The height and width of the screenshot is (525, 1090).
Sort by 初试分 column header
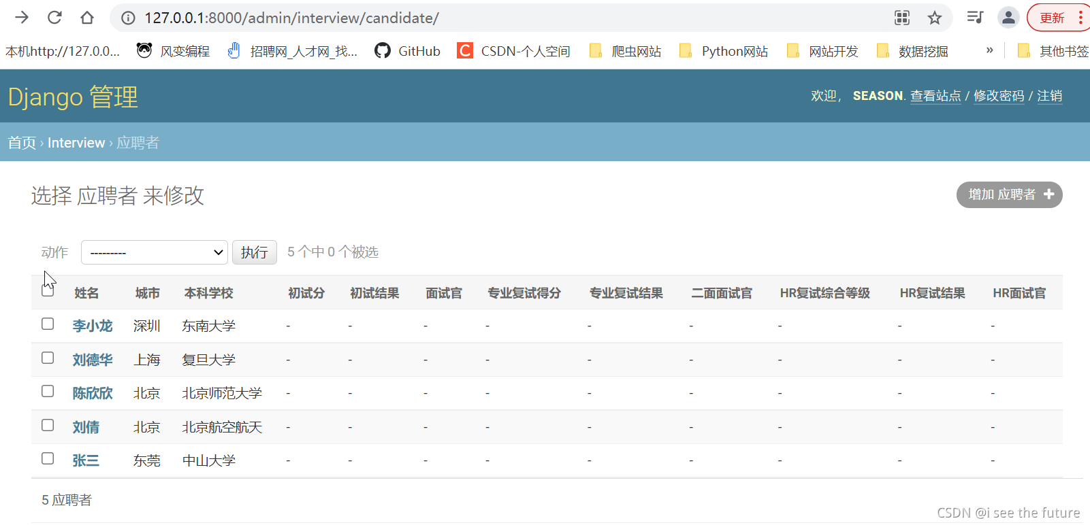[x=306, y=293]
